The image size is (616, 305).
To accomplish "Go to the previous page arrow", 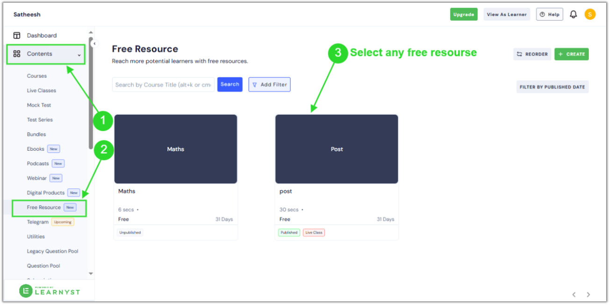I will point(574,294).
